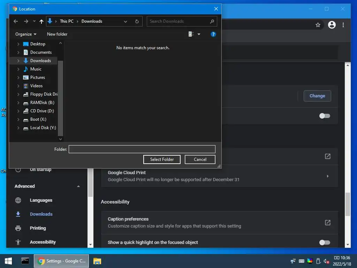Image resolution: width=357 pixels, height=268 pixels.
Task: Click the settings page vertical scrollbar
Action: click(348, 204)
